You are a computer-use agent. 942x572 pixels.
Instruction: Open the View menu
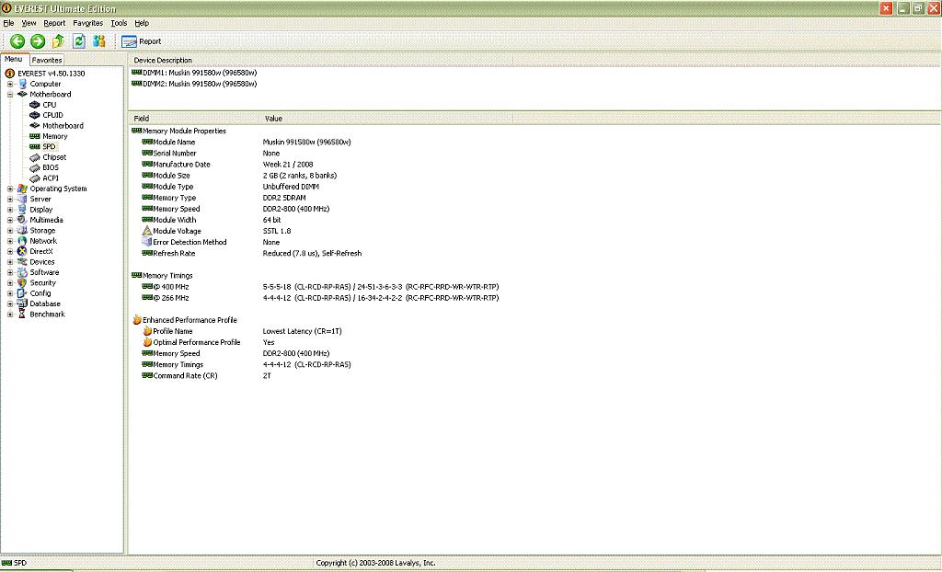(29, 23)
